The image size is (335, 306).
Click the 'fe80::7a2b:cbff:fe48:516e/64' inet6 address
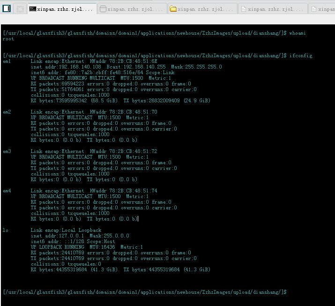coord(104,72)
